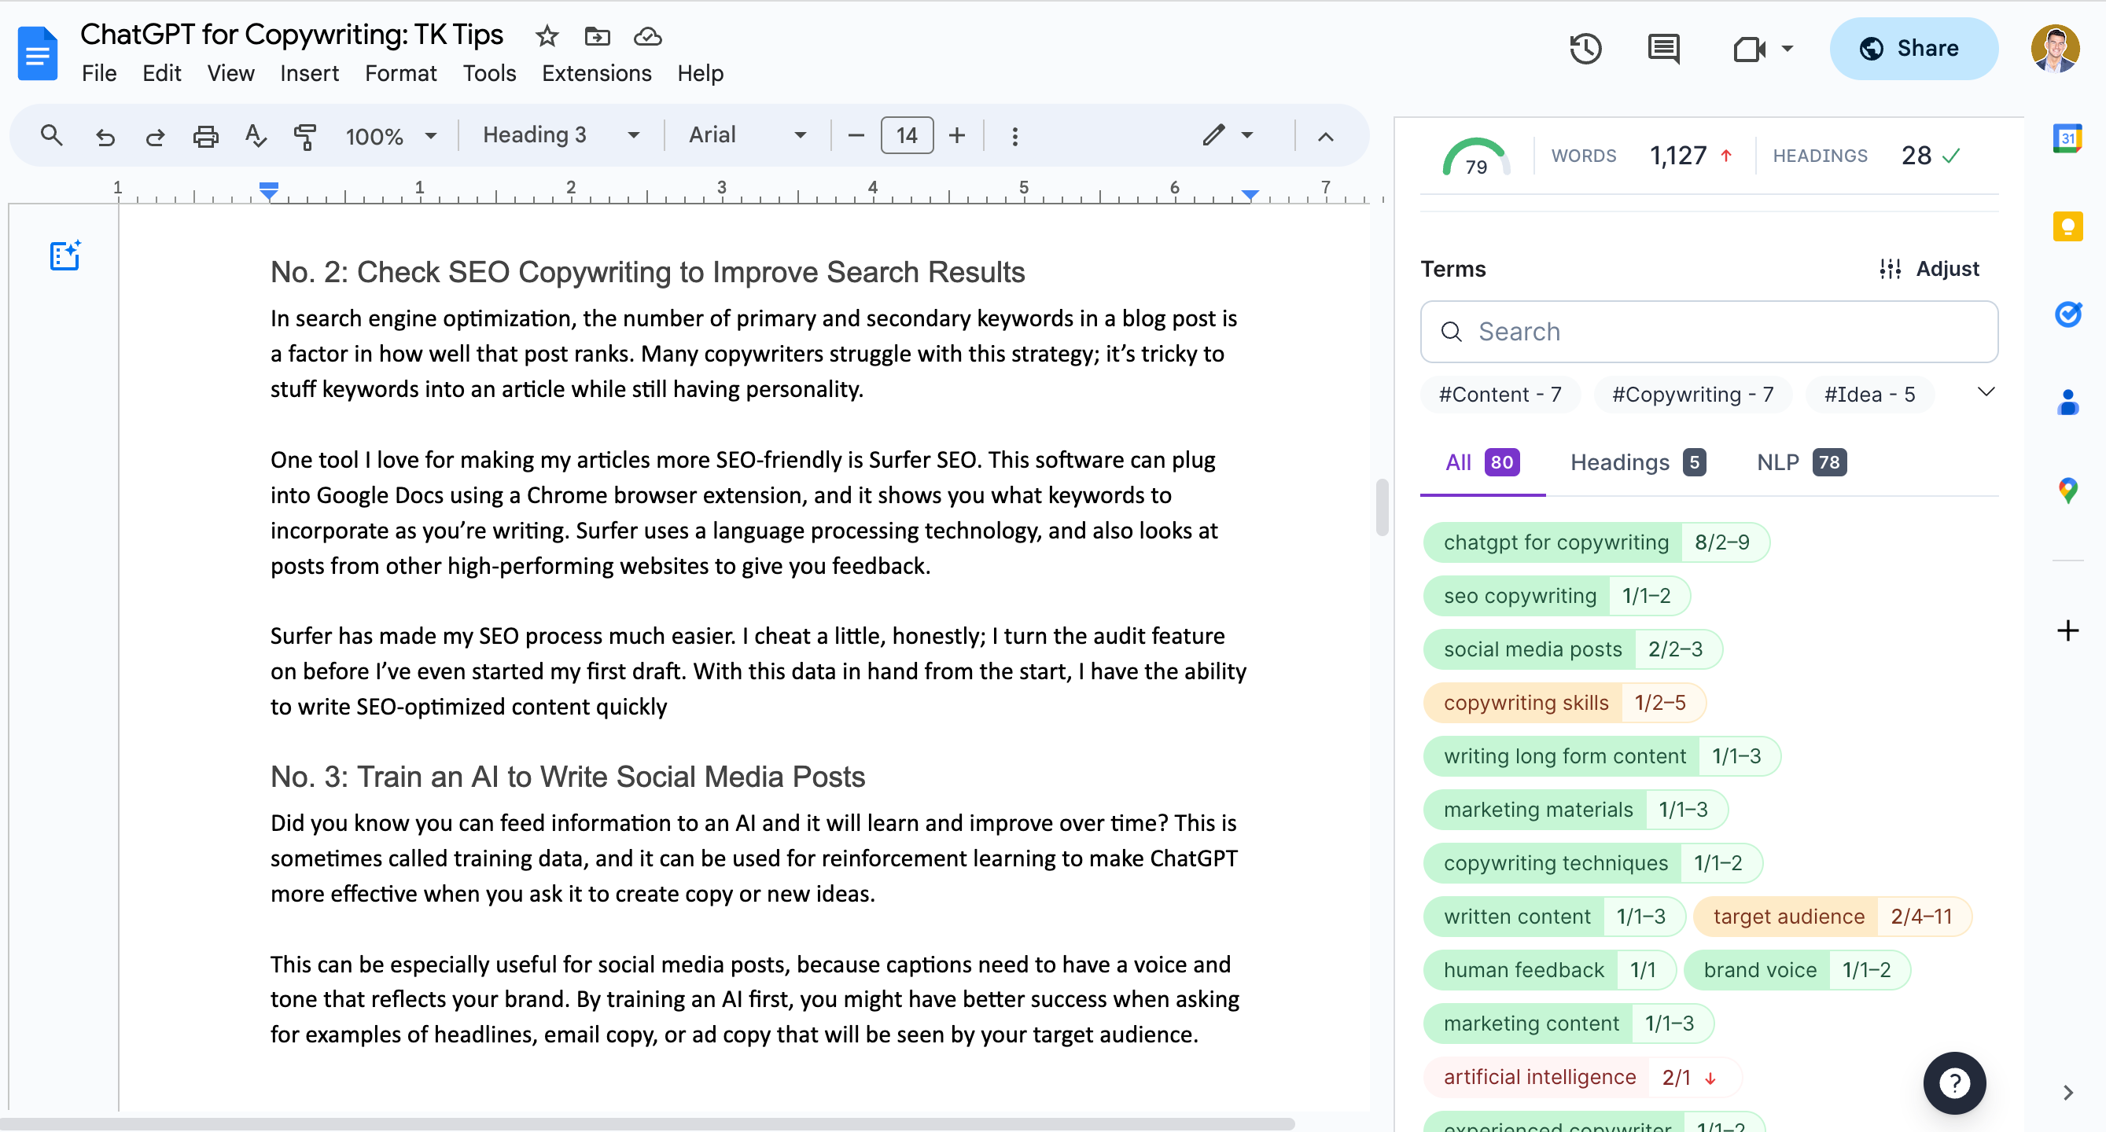
Task: Expand hashtag filters with the chevron
Action: coord(1985,392)
